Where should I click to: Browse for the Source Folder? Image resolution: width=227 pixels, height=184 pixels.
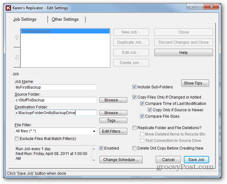[113, 100]
